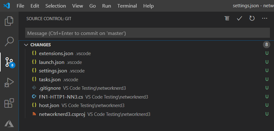Open the Terminal menu
Viewport: 274px width, 131px height.
click(127, 6)
